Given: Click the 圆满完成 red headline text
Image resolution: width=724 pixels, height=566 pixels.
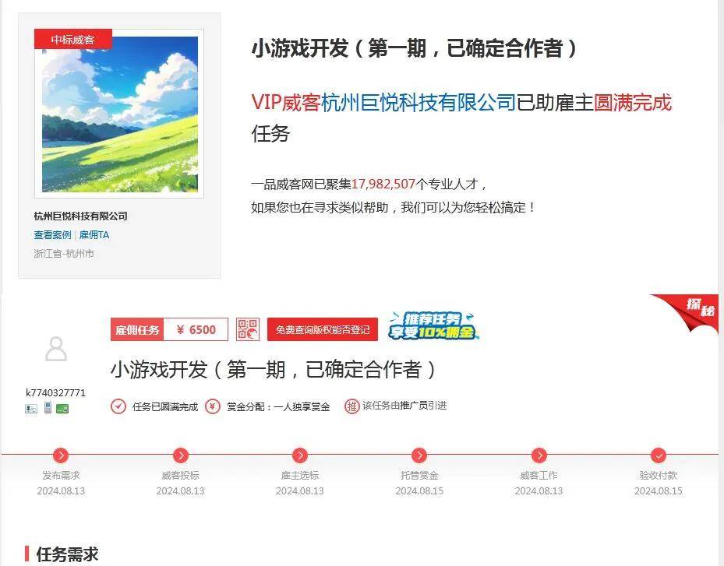Looking at the screenshot, I should (632, 103).
